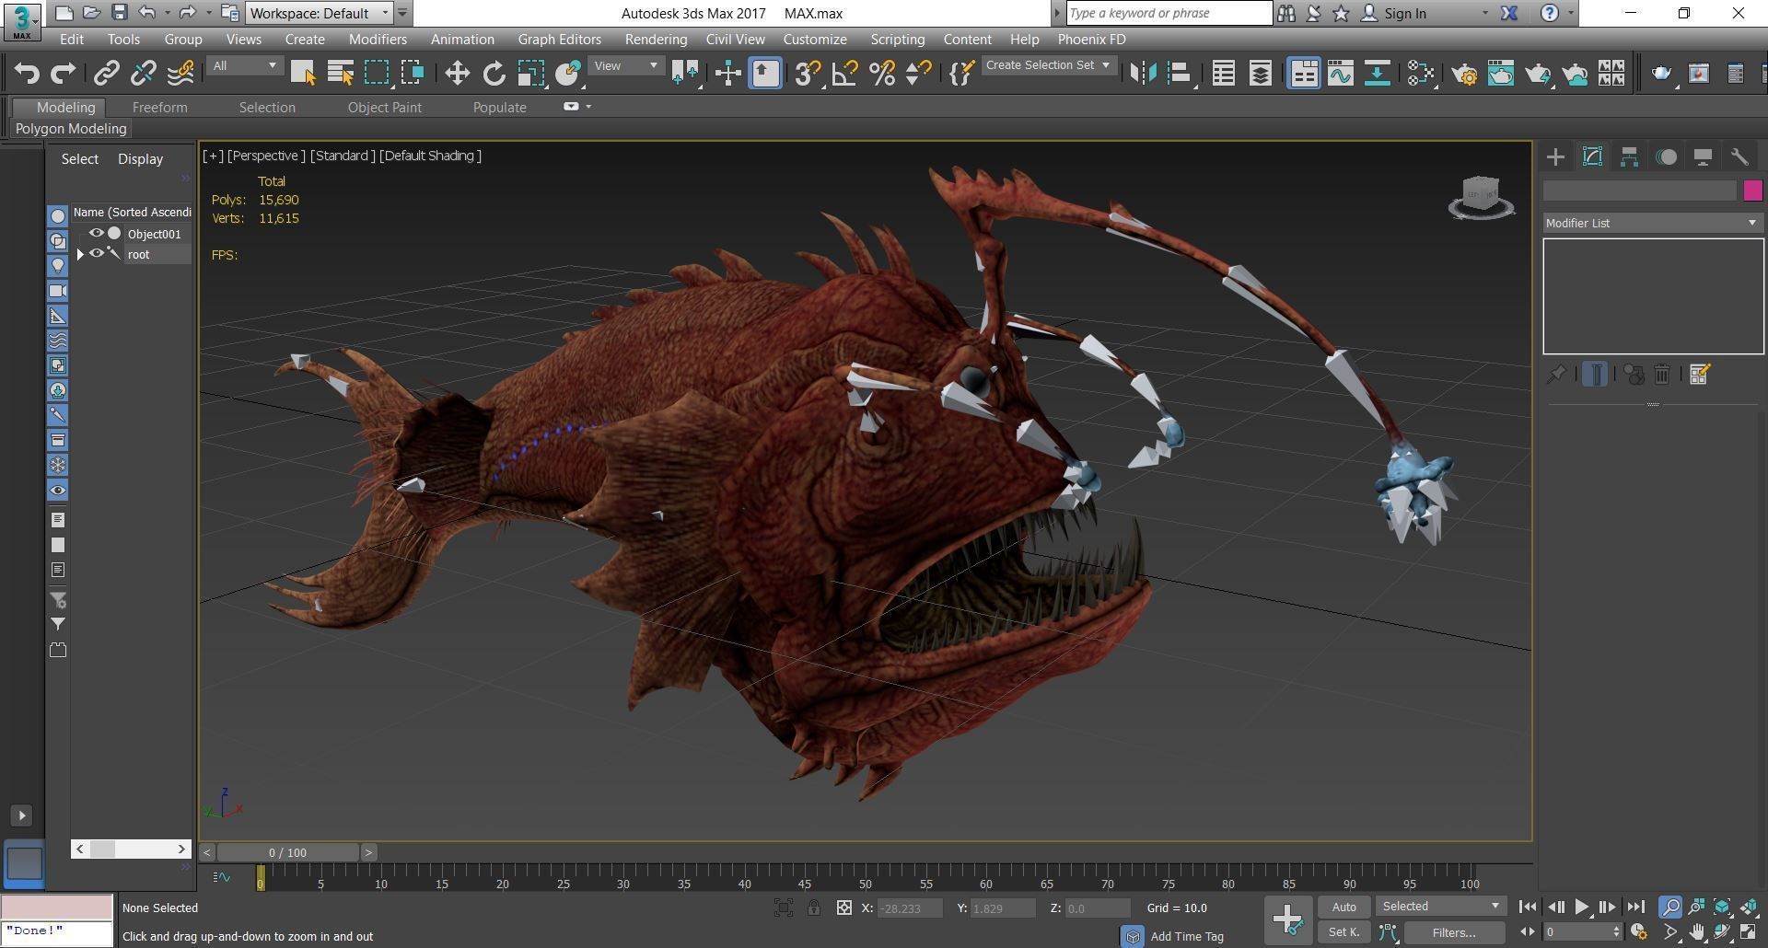Click Add Time Tag

pyautogui.click(x=1187, y=936)
